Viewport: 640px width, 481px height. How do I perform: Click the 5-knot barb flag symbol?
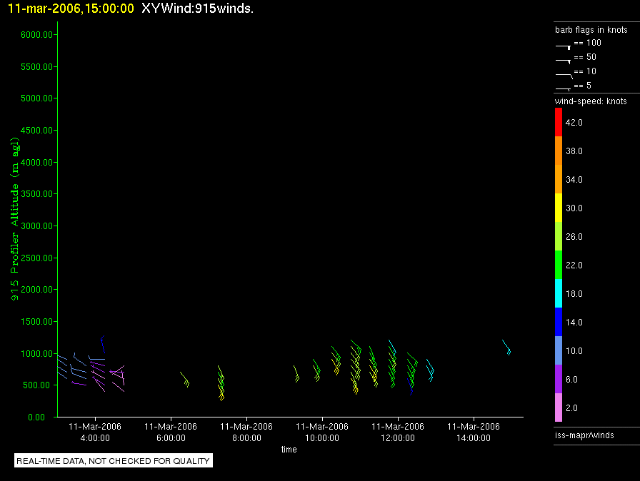pos(563,89)
